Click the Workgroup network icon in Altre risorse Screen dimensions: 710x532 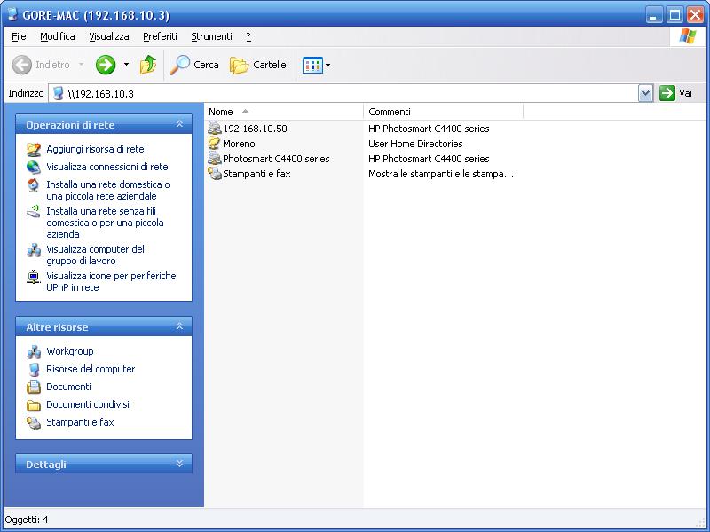34,352
